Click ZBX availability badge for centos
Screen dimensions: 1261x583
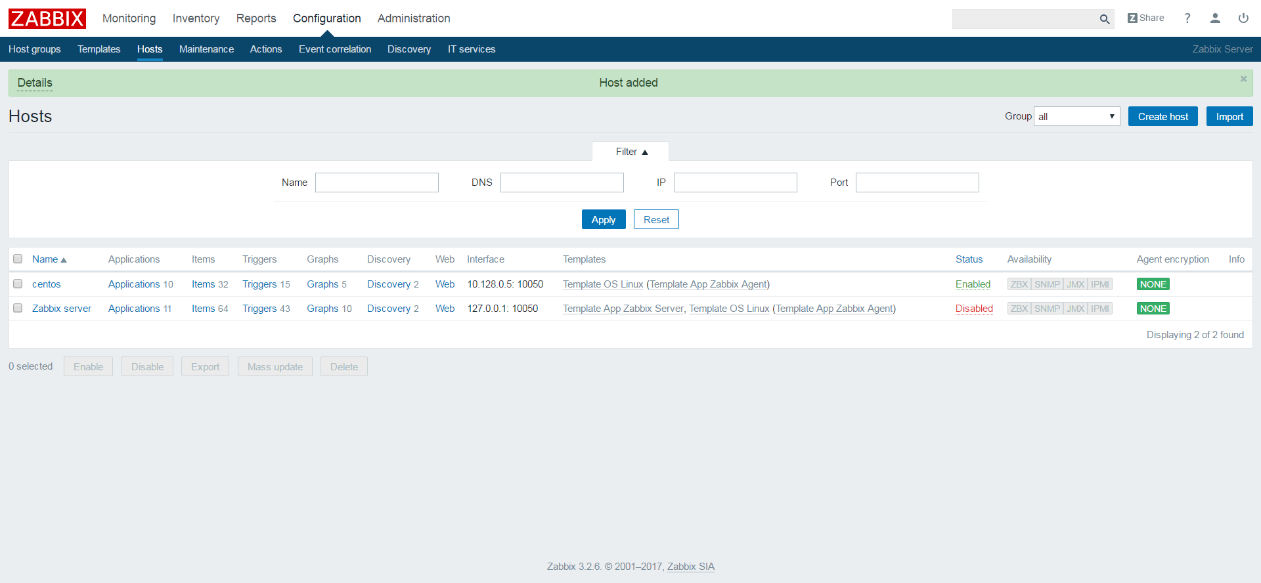coord(1019,284)
